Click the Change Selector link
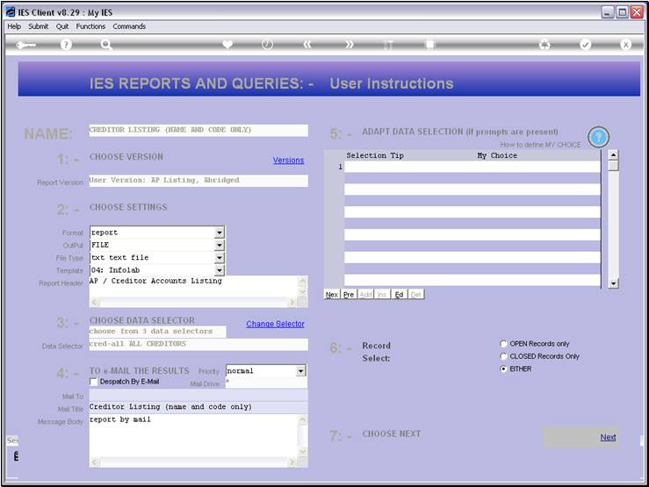 click(275, 324)
